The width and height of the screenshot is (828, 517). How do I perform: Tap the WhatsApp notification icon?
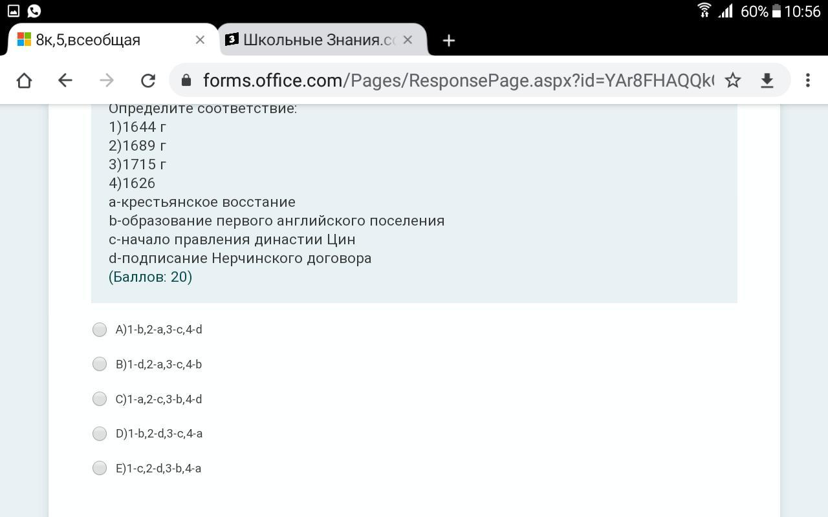[x=34, y=11]
